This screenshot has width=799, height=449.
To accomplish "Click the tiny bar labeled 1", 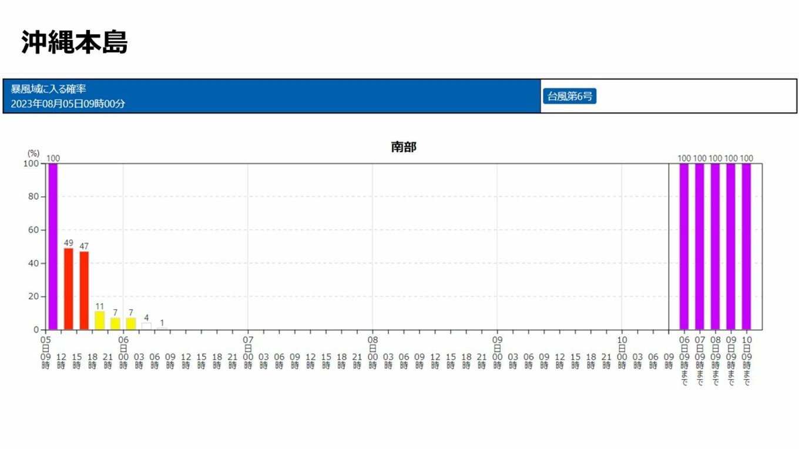I will [x=162, y=329].
